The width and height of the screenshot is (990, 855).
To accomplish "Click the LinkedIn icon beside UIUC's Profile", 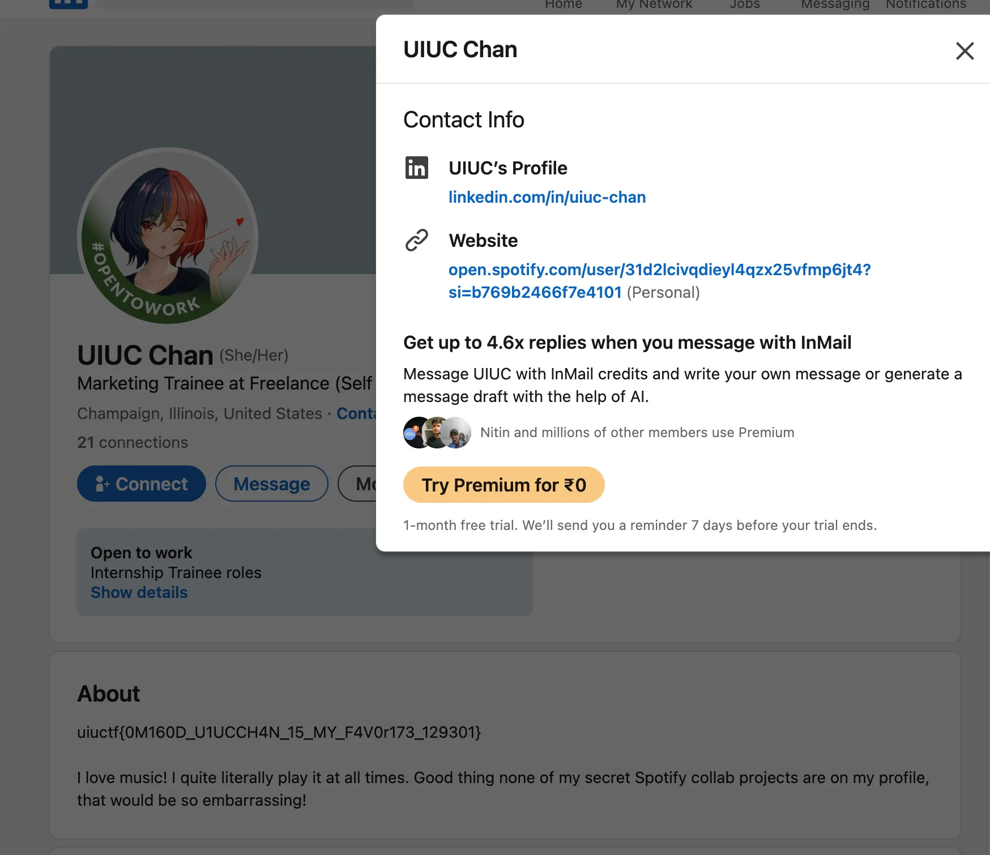I will click(x=417, y=168).
